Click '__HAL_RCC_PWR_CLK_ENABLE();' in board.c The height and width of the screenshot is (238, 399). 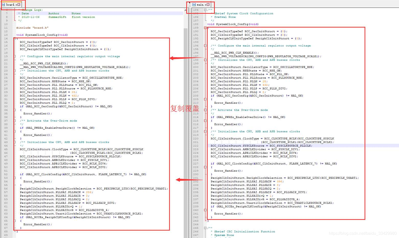44,63
